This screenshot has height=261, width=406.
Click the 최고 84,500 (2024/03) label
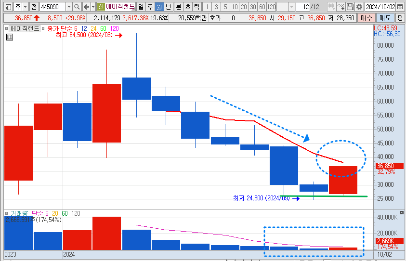click(84, 35)
